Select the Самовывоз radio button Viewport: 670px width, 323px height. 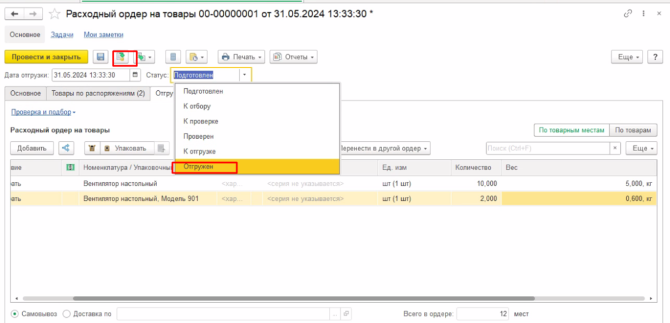pos(16,314)
